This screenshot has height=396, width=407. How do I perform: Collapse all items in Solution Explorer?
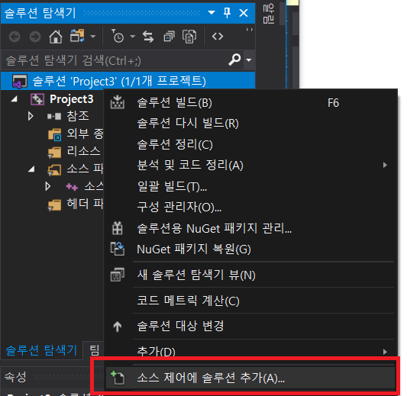(x=169, y=37)
